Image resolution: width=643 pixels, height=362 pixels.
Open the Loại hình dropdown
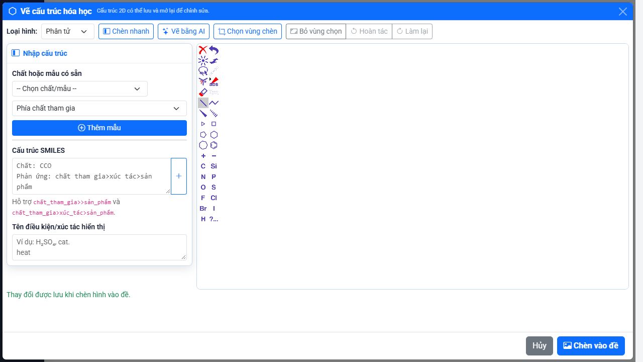tap(68, 31)
